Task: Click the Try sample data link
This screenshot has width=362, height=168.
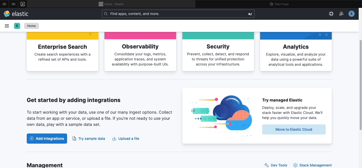Action: (89, 139)
